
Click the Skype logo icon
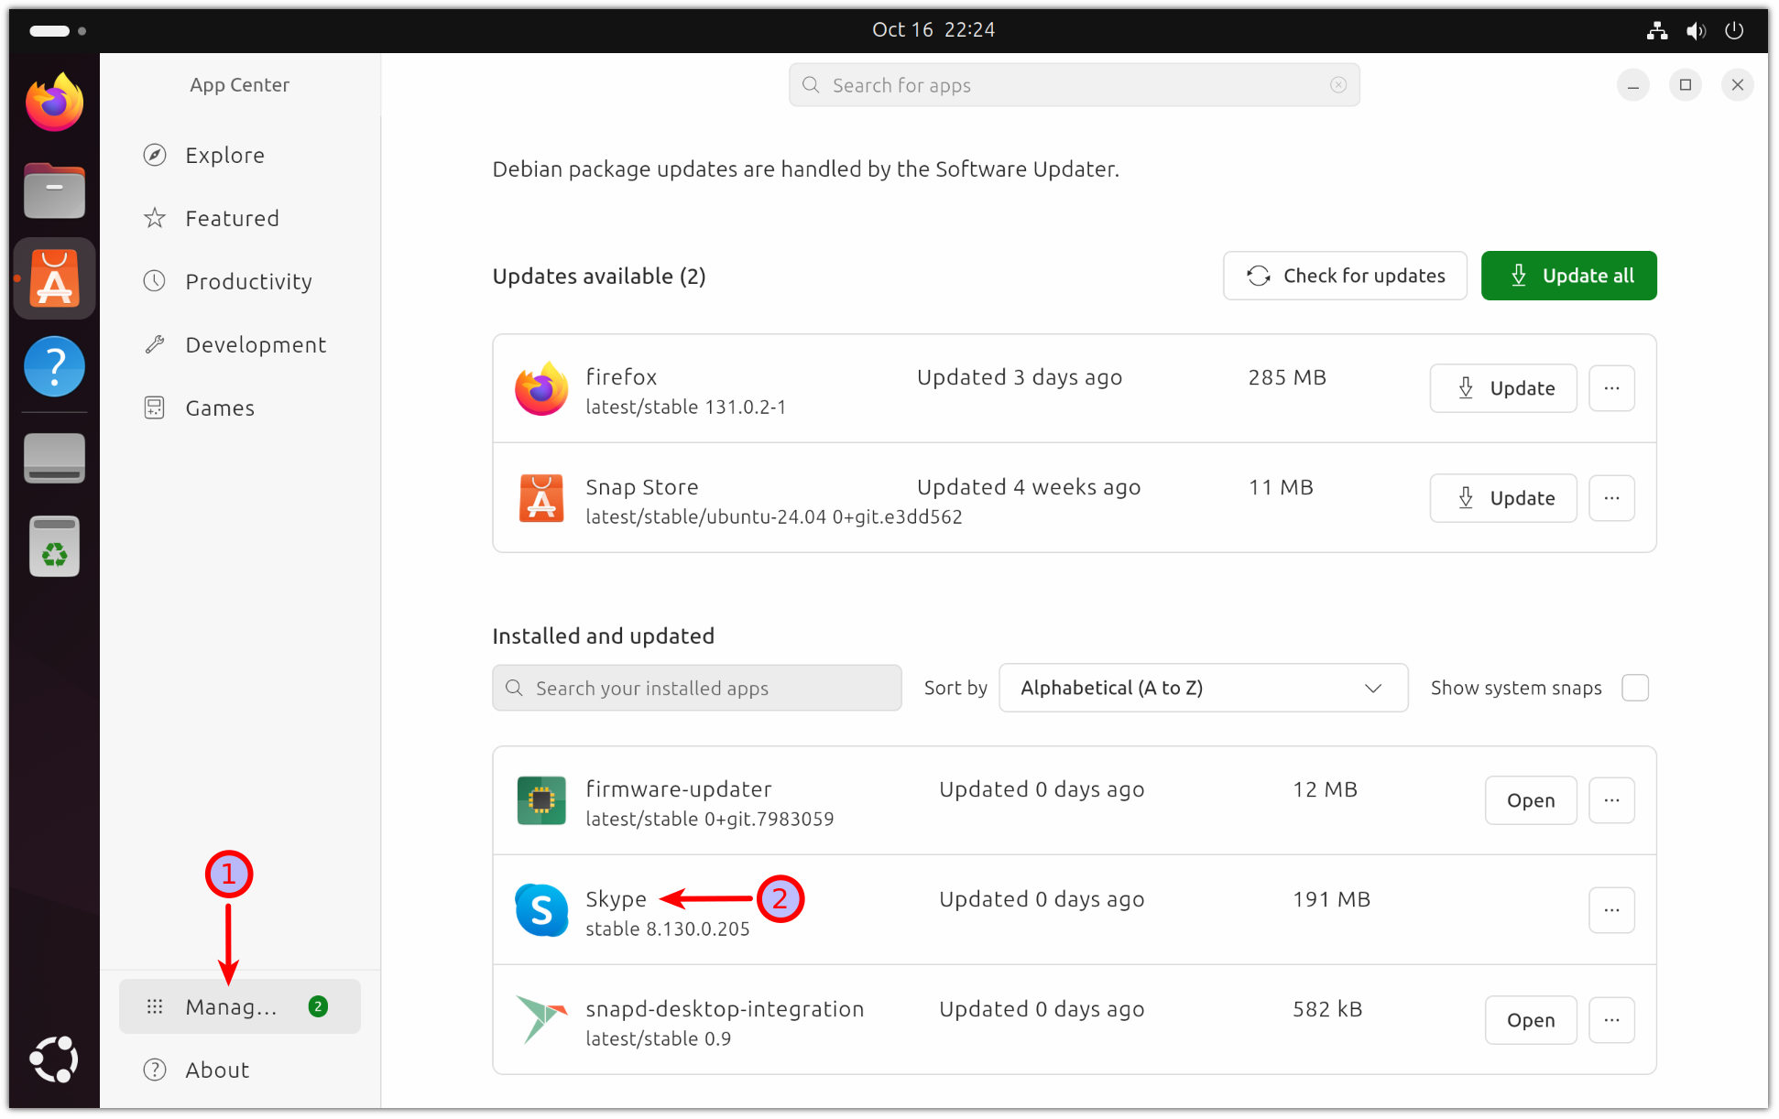click(x=541, y=910)
